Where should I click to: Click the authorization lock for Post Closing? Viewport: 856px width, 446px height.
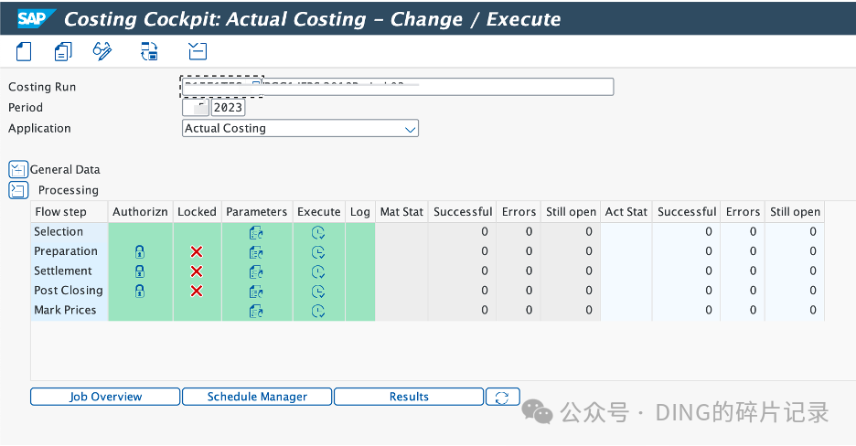140,292
